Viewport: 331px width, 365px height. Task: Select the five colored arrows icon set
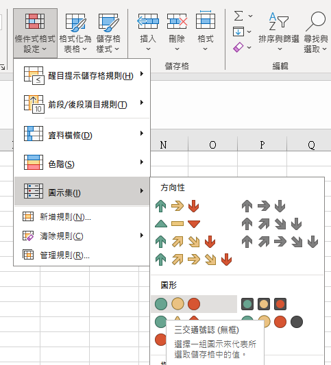click(193, 260)
